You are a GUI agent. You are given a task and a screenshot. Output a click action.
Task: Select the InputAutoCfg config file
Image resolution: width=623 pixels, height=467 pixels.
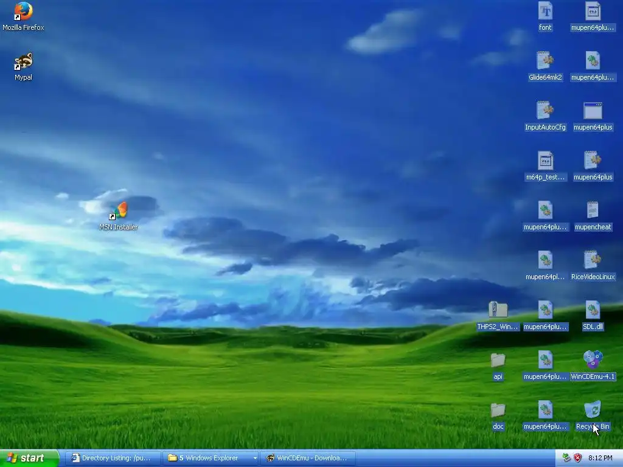[545, 116]
